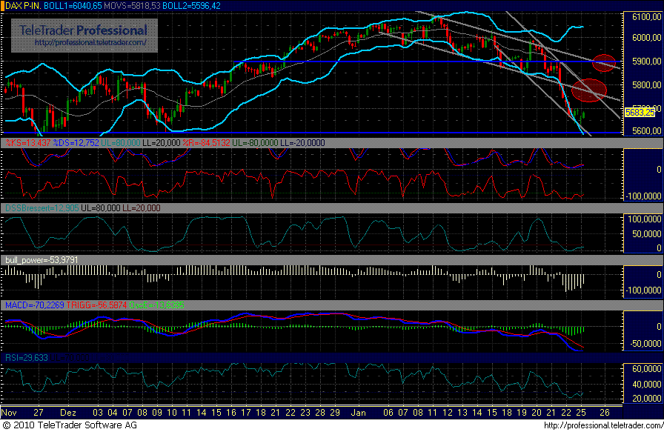Click the 17 date label on time axis
Screen dimensions: 664x432
(x=245, y=413)
